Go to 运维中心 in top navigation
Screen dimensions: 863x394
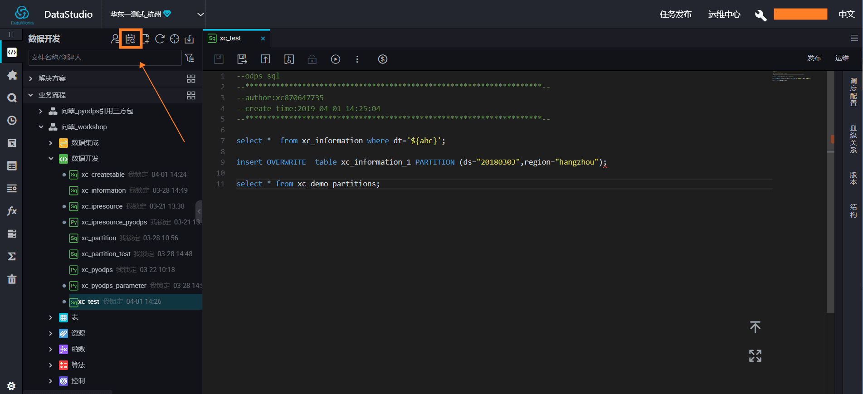(724, 15)
